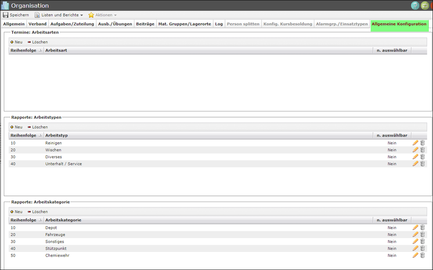Click Neu in Rapporte: Arbeitskategorie section

(16, 212)
